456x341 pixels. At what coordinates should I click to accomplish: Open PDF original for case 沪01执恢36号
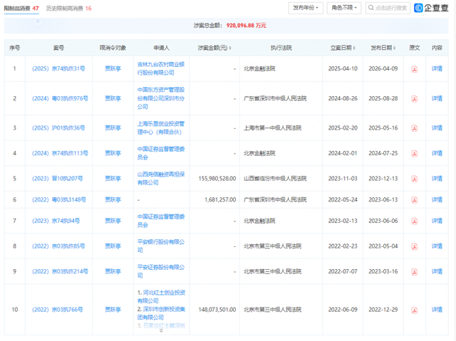click(x=415, y=128)
